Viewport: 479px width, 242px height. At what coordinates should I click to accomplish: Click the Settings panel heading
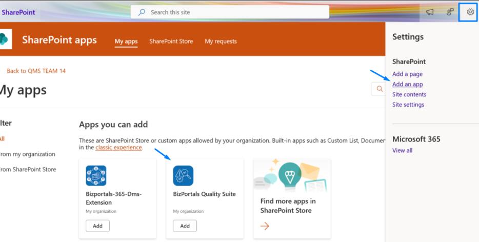[408, 37]
